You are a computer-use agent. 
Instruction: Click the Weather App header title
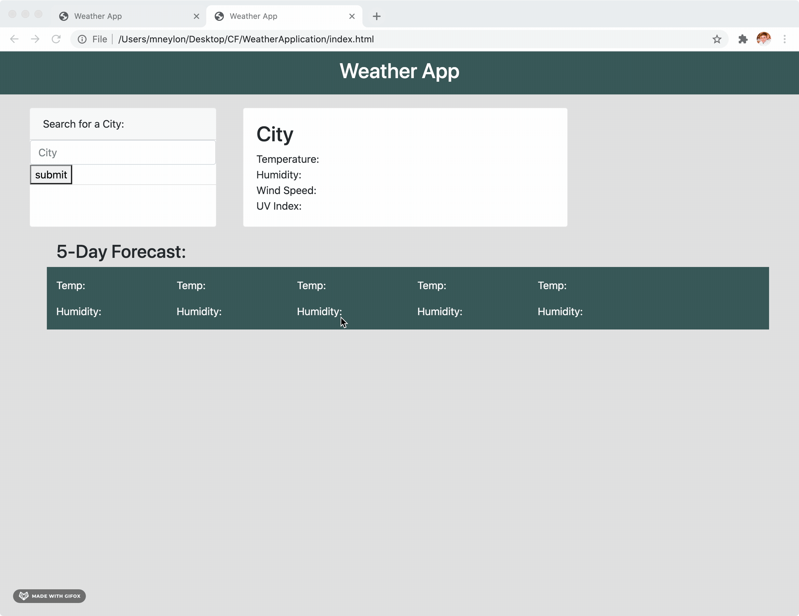click(x=399, y=71)
